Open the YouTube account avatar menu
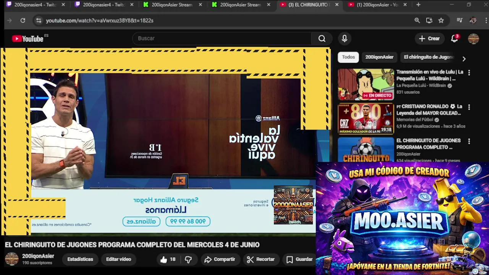This screenshot has height=275, width=489. (x=473, y=39)
